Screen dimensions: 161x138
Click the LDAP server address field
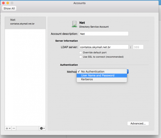pyautogui.click(x=104, y=47)
